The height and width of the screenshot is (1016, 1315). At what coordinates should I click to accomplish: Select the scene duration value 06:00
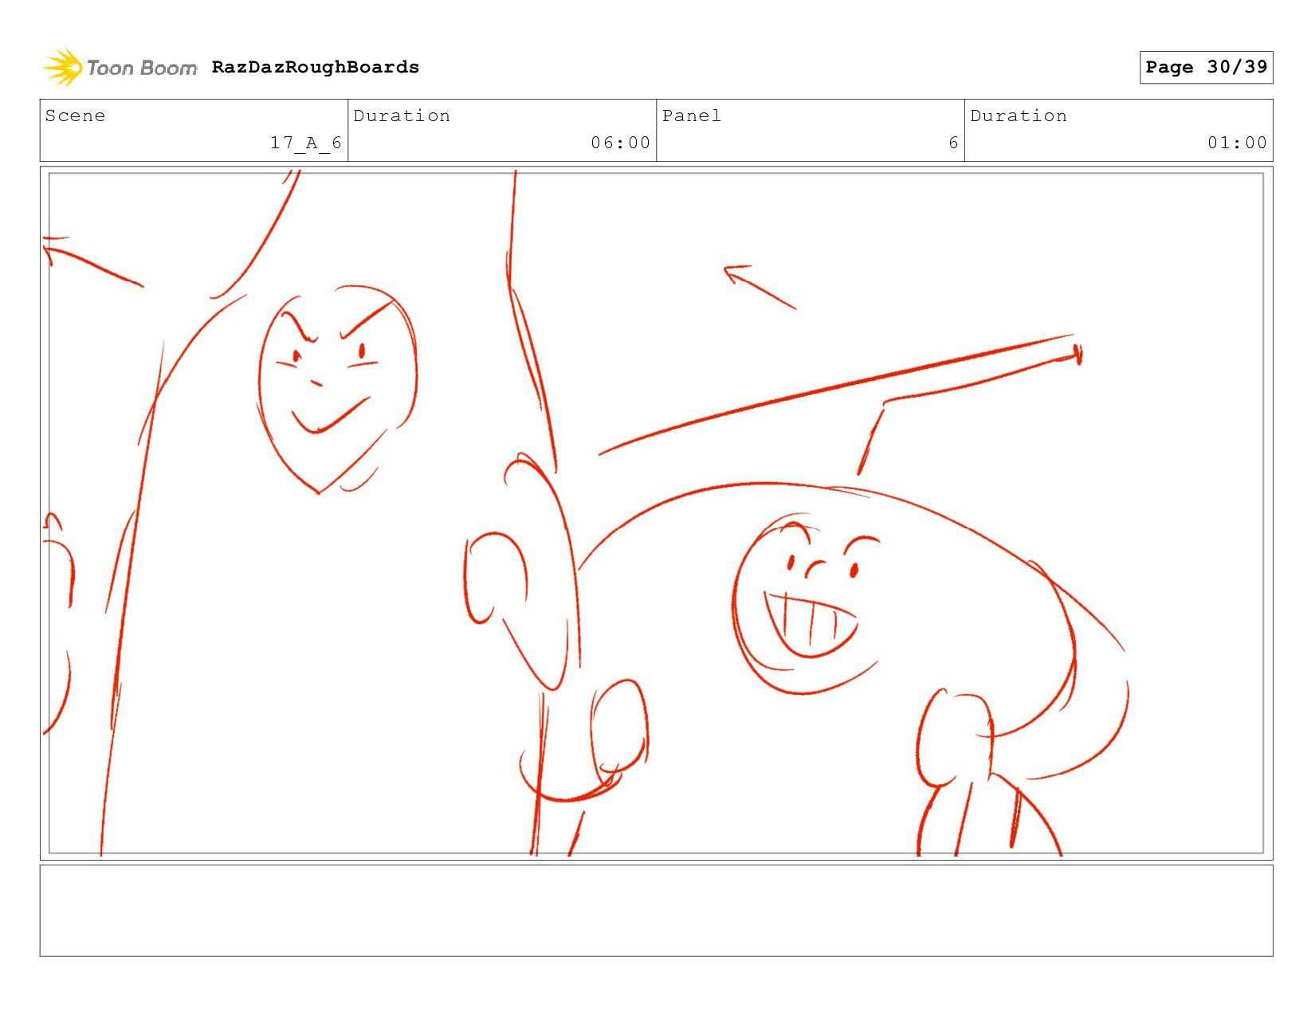(x=621, y=143)
